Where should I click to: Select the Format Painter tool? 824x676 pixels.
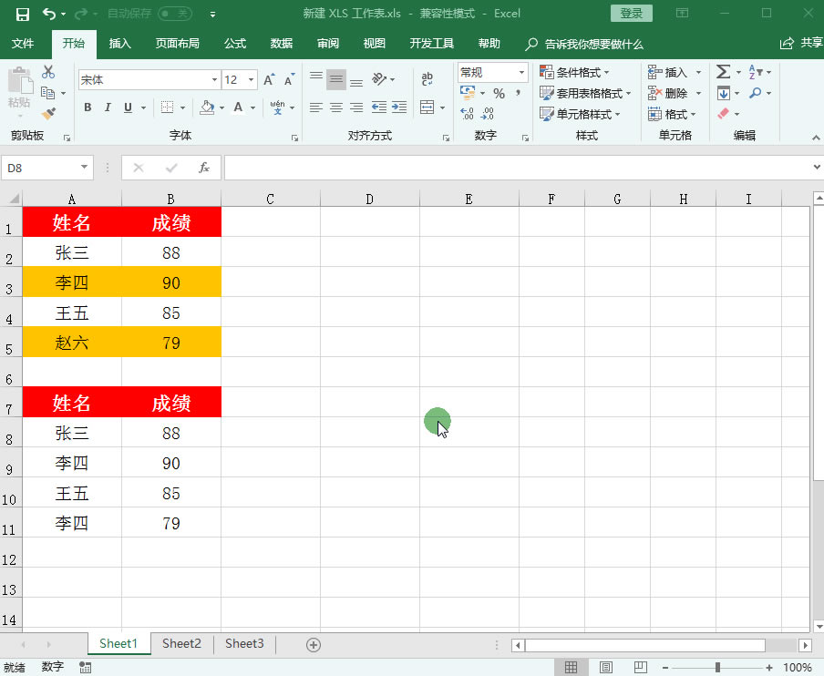pyautogui.click(x=49, y=112)
